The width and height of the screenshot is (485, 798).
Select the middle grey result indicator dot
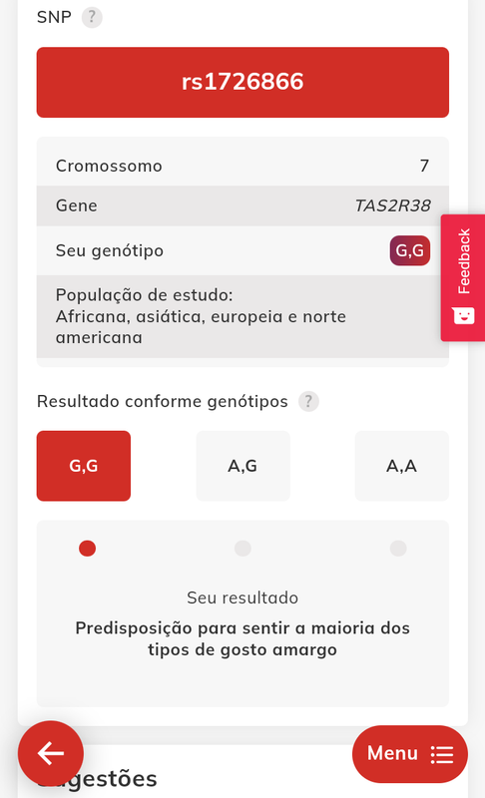pyautogui.click(x=242, y=548)
